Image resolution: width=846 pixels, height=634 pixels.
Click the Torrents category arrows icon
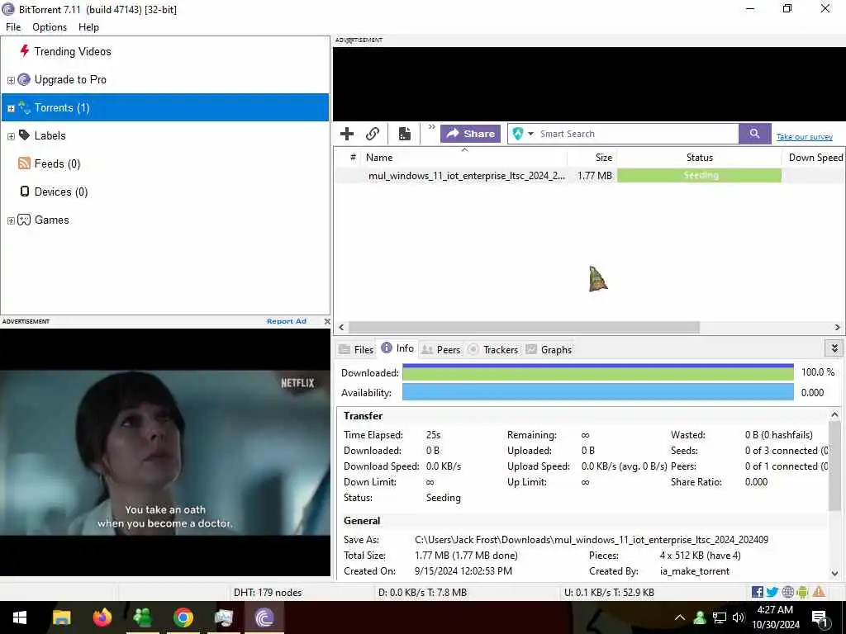pos(24,106)
